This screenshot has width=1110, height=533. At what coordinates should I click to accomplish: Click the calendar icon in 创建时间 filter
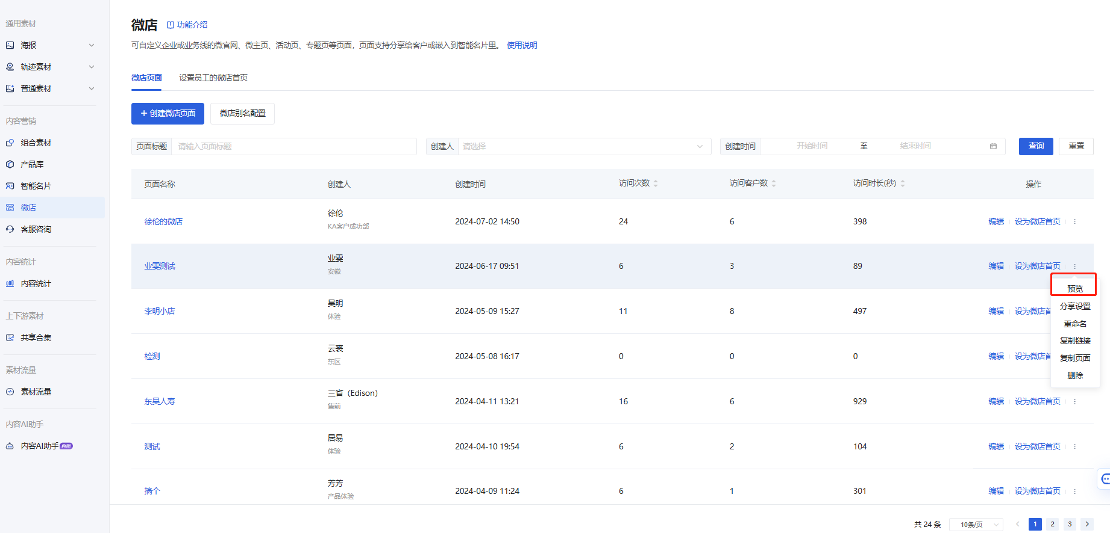pos(993,146)
